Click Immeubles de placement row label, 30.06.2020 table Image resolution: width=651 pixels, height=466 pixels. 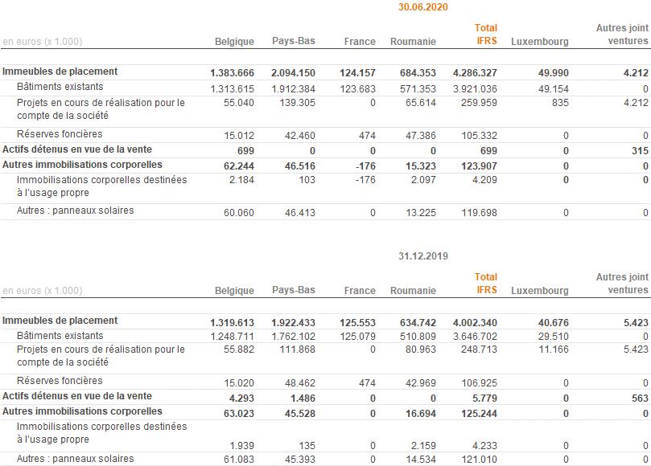[x=60, y=72]
